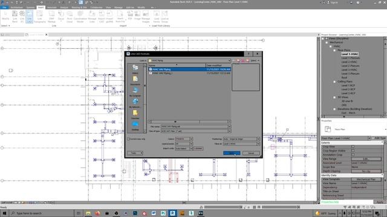Click the Import gbXML ribbon icon

click(x=109, y=16)
